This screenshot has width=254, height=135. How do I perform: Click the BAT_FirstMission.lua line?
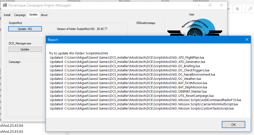[x=128, y=83]
